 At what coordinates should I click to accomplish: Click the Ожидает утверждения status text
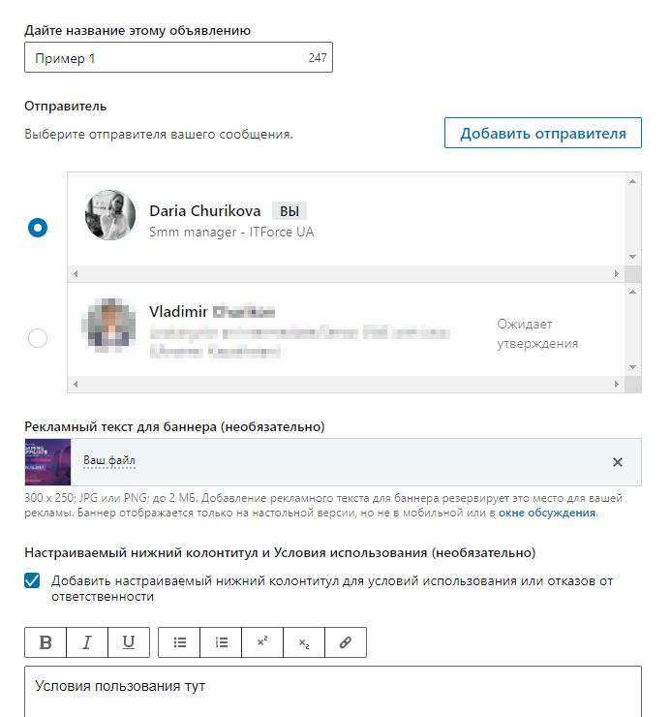click(x=537, y=334)
